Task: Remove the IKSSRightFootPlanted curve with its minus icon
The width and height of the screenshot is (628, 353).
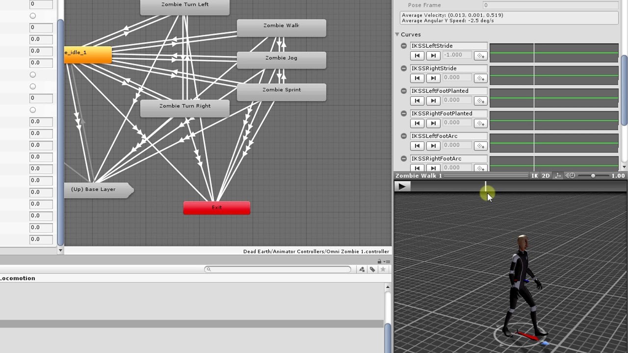Action: pos(404,113)
